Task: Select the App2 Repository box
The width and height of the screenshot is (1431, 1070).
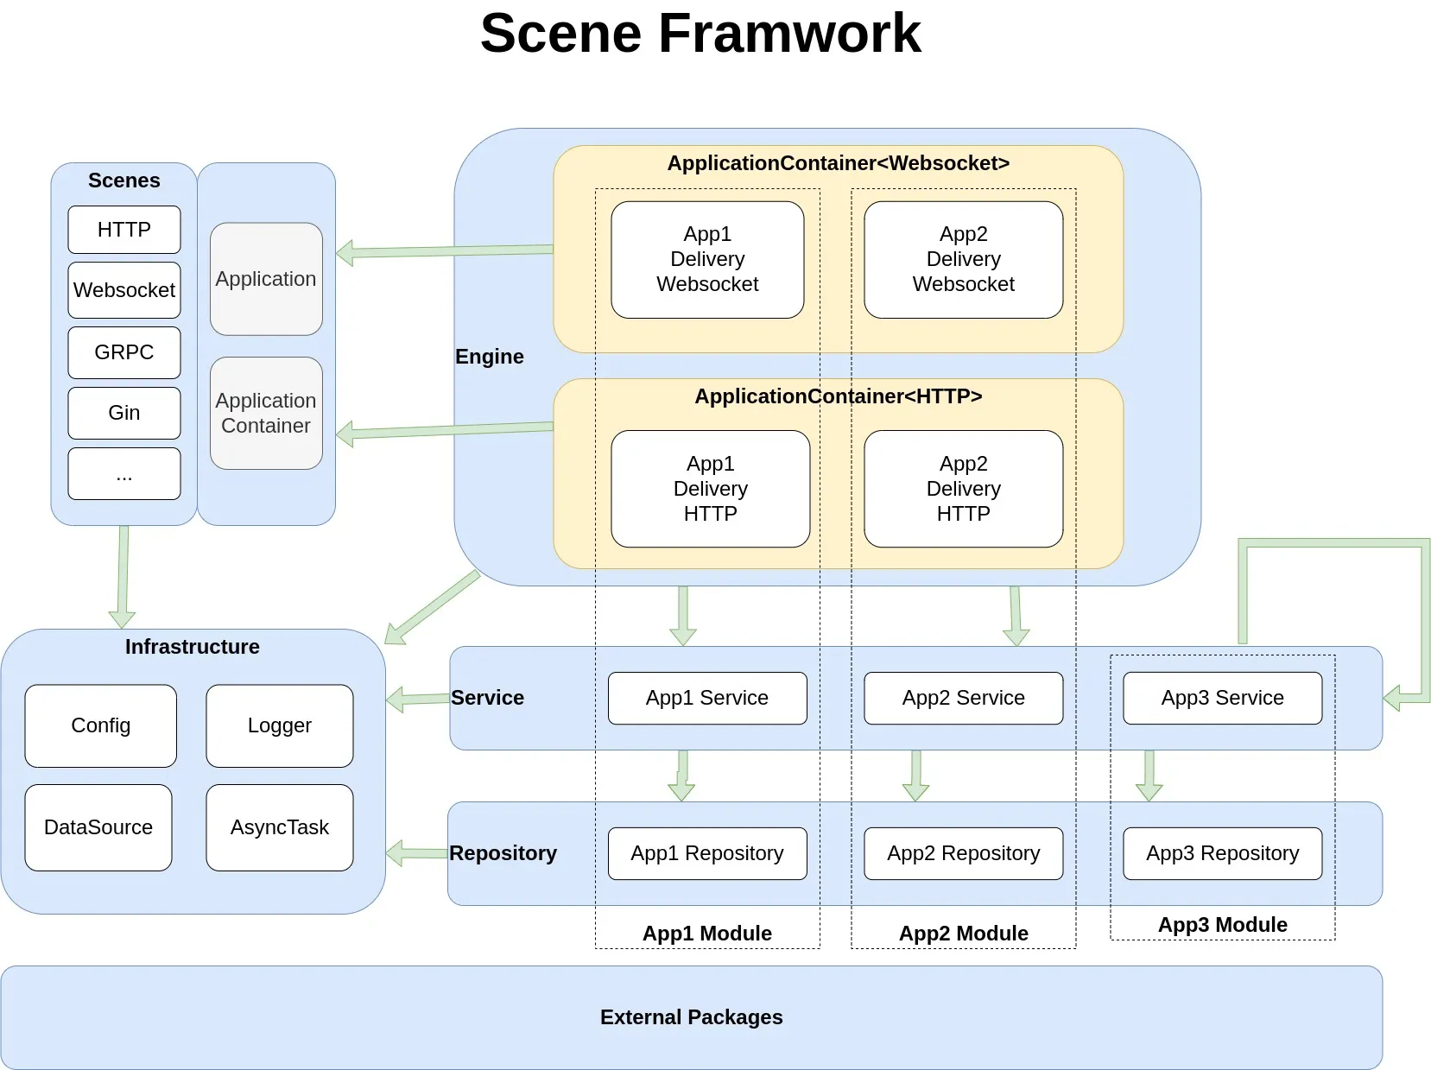Action: coord(964,853)
